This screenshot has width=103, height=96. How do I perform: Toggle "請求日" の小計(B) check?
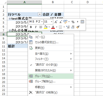click(51, 65)
